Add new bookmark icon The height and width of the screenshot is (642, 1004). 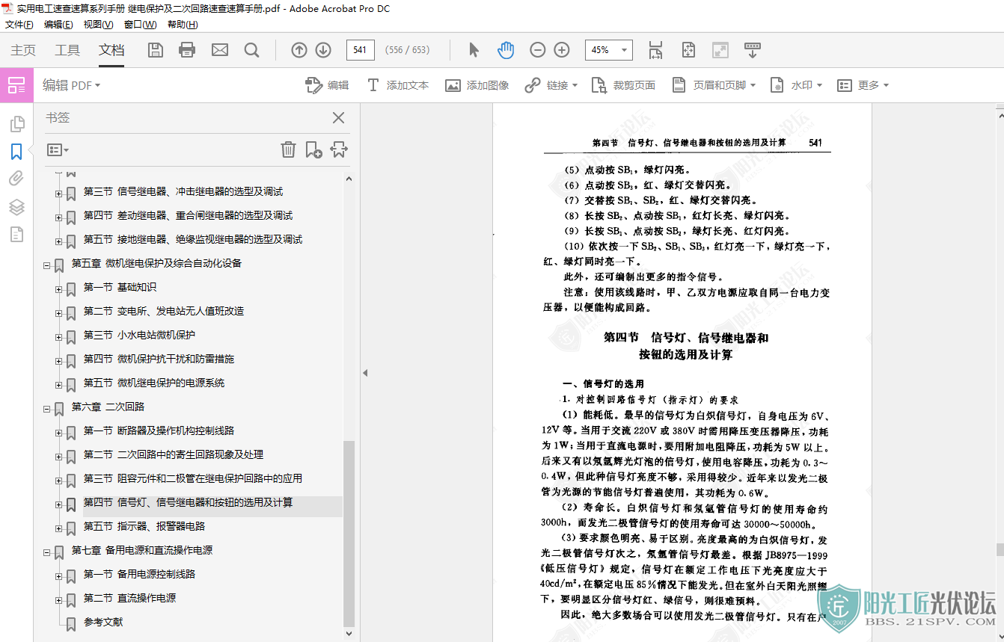pyautogui.click(x=313, y=149)
